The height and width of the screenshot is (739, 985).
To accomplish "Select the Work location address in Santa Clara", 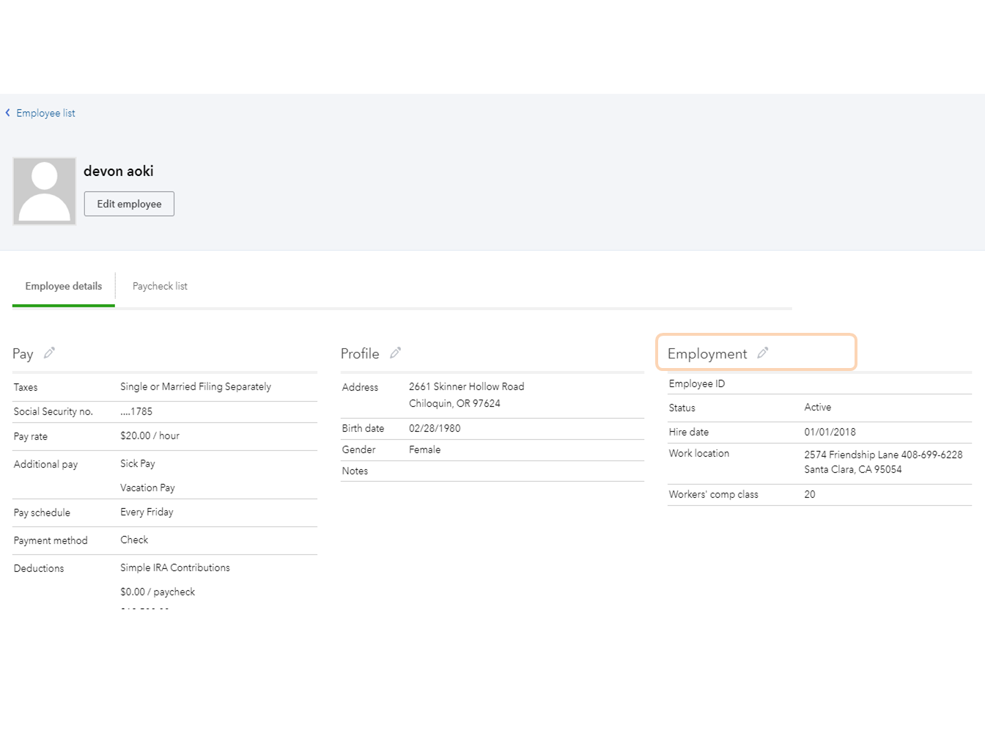I will coord(883,462).
